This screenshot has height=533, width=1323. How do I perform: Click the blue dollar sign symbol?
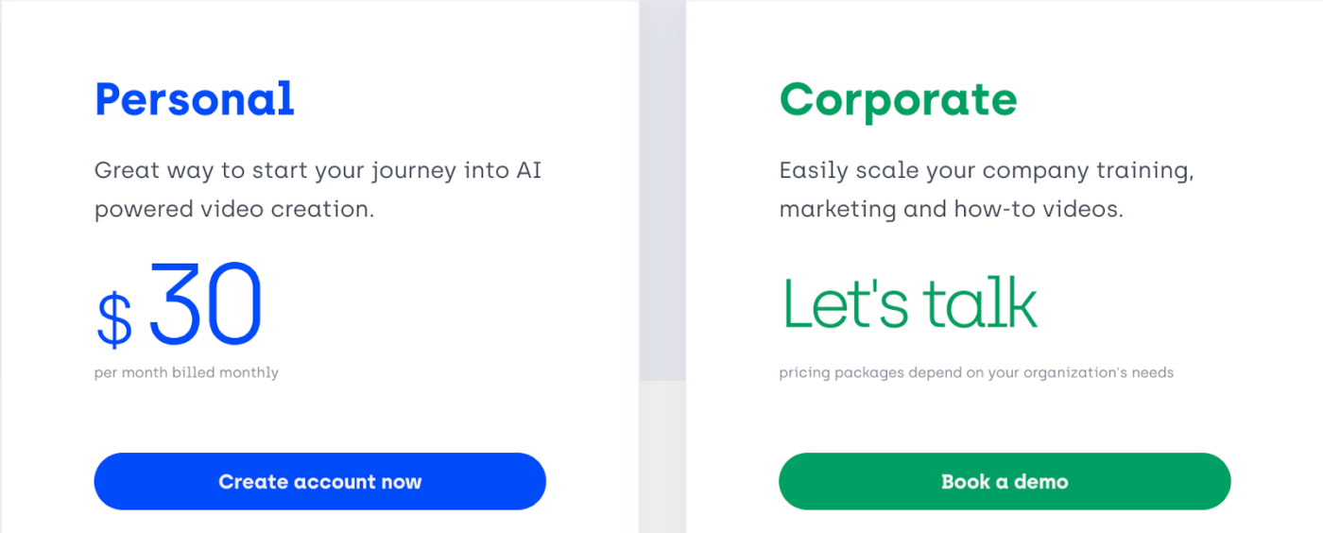pyautogui.click(x=114, y=318)
